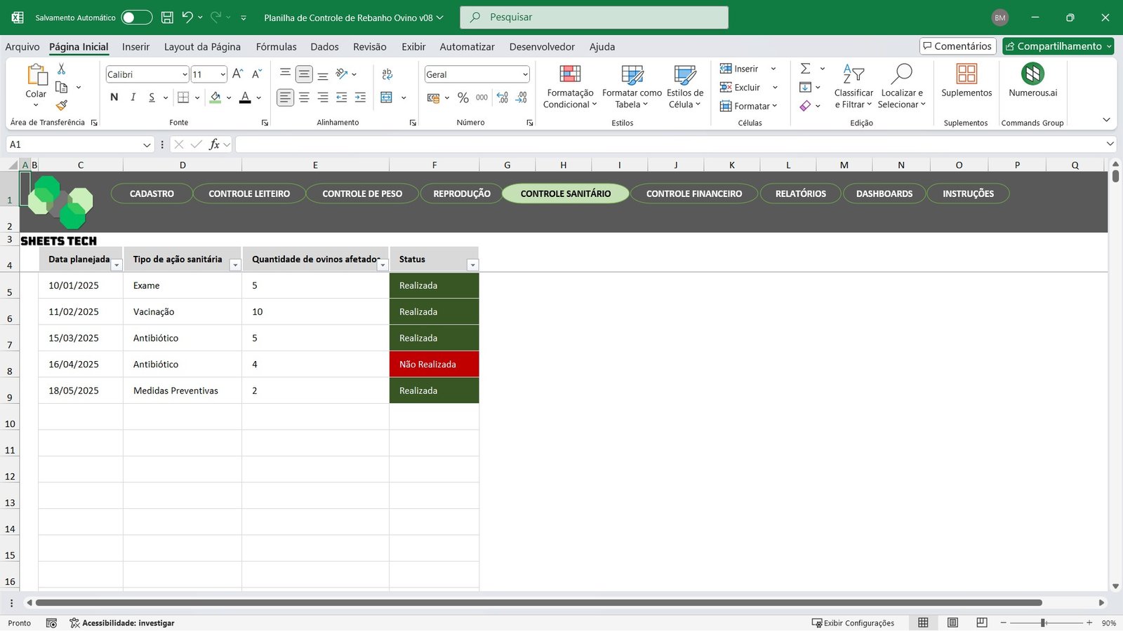Apply the font color swatch

point(245,97)
